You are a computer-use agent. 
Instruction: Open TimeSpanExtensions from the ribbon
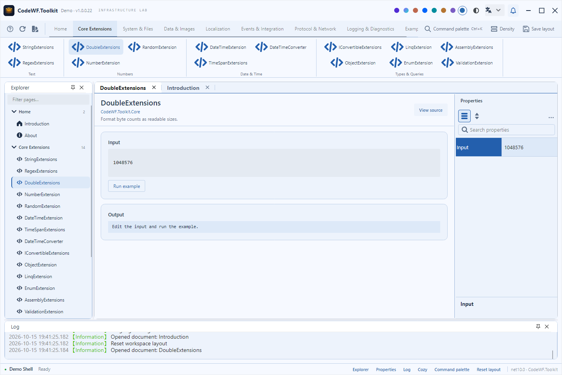[221, 63]
